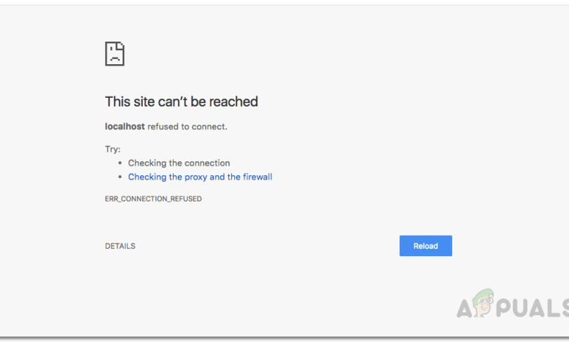Viewport: 569px width, 343px height.
Task: Click the word "firewall" in the link
Action: click(x=256, y=177)
